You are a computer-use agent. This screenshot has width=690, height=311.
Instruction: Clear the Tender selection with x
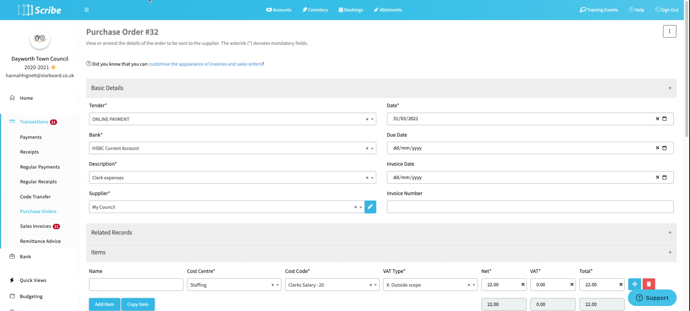[367, 119]
